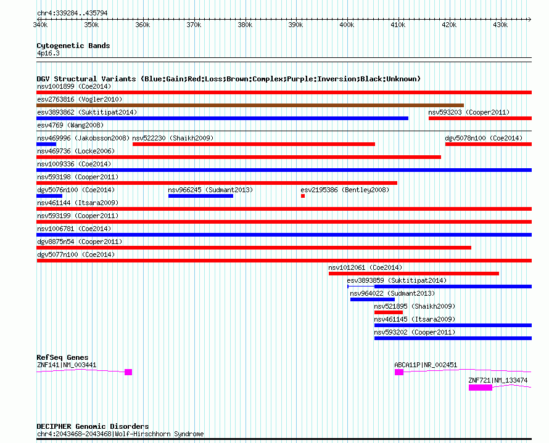Click DGV Structural Variants track title
Image resolution: width=549 pixels, height=443 pixels.
pyautogui.click(x=228, y=79)
